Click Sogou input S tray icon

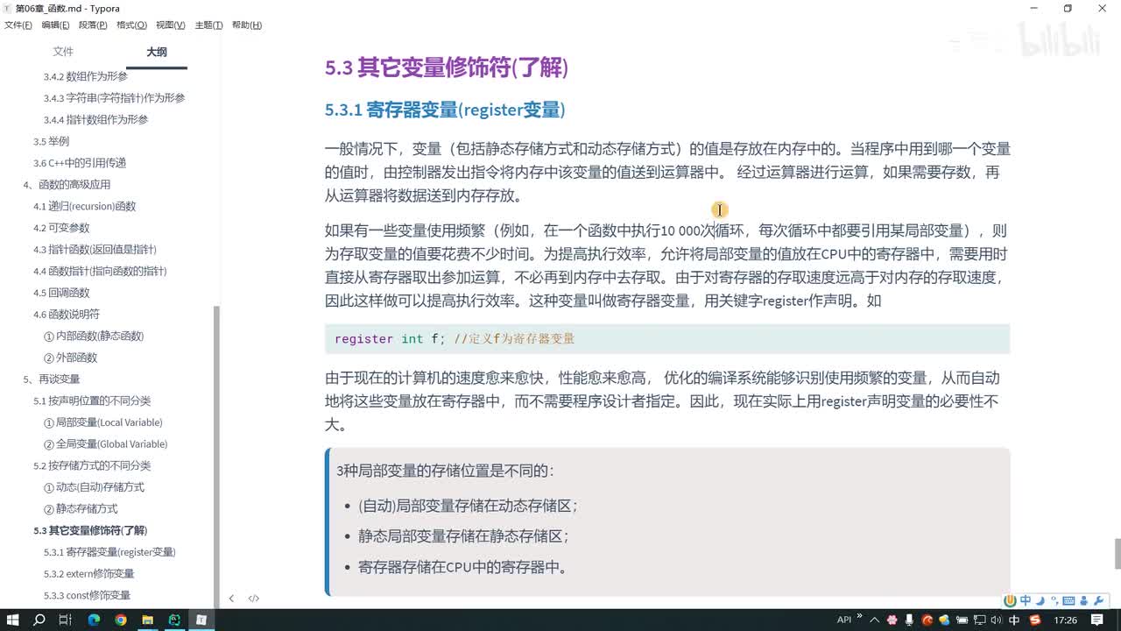coord(1035,620)
